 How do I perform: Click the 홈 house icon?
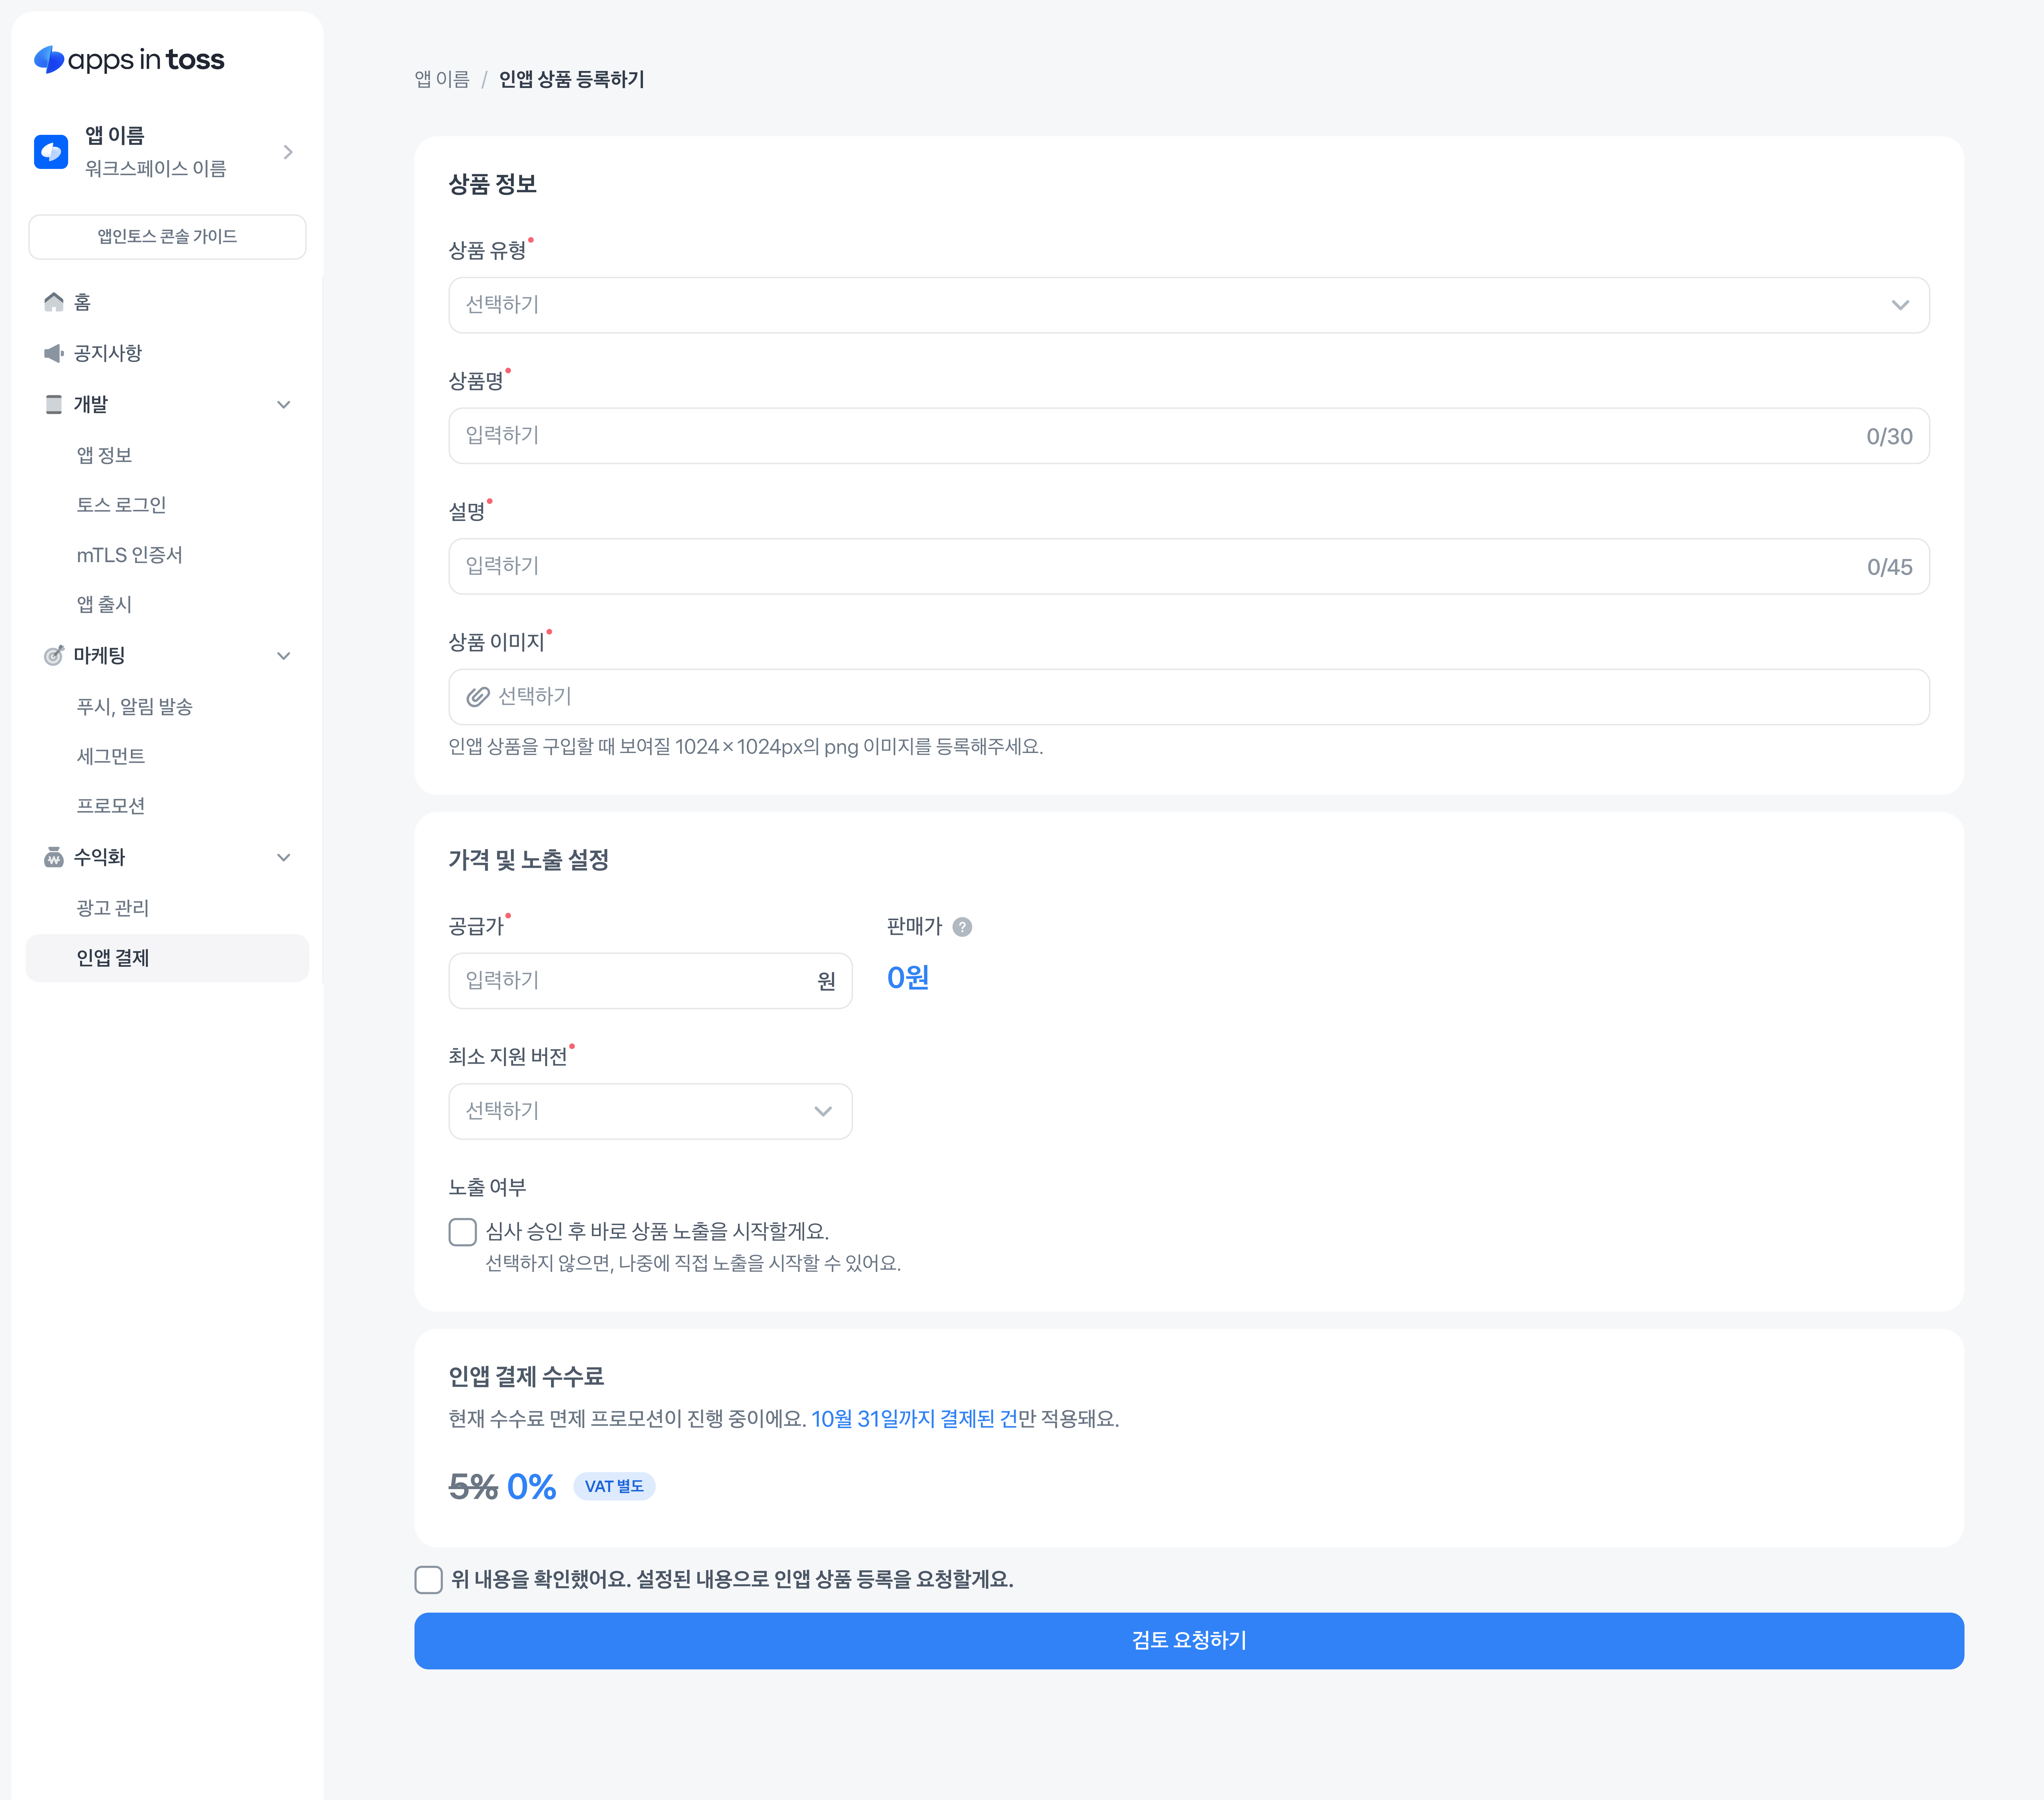tap(54, 302)
